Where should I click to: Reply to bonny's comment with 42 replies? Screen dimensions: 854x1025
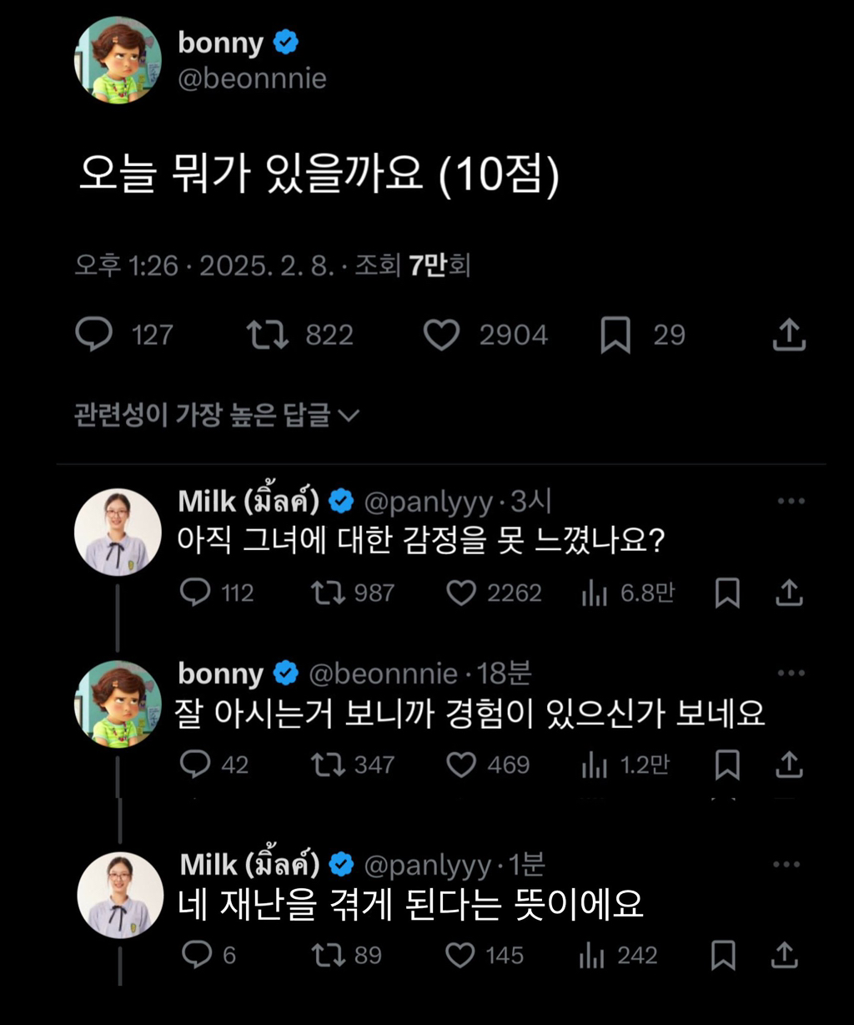[x=195, y=765]
